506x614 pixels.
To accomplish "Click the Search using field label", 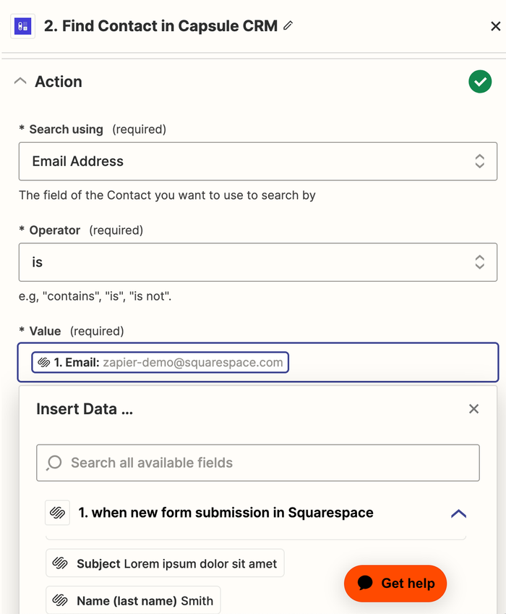I will pyautogui.click(x=66, y=129).
